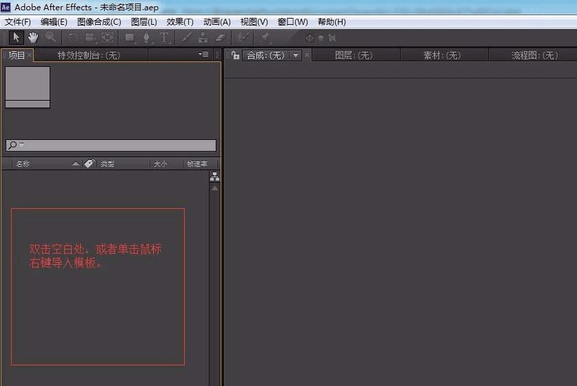
Task: Toggle the composition panel lock icon
Action: click(x=236, y=56)
